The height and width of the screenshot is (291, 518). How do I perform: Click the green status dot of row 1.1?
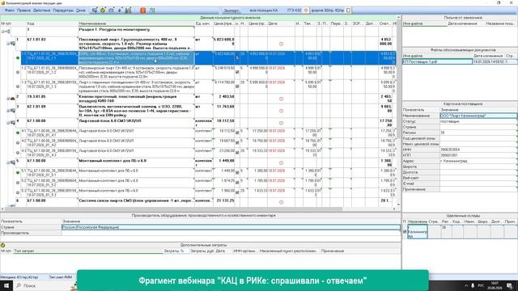(x=18, y=57)
